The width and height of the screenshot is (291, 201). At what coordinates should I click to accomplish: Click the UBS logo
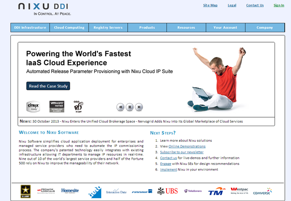168,191
